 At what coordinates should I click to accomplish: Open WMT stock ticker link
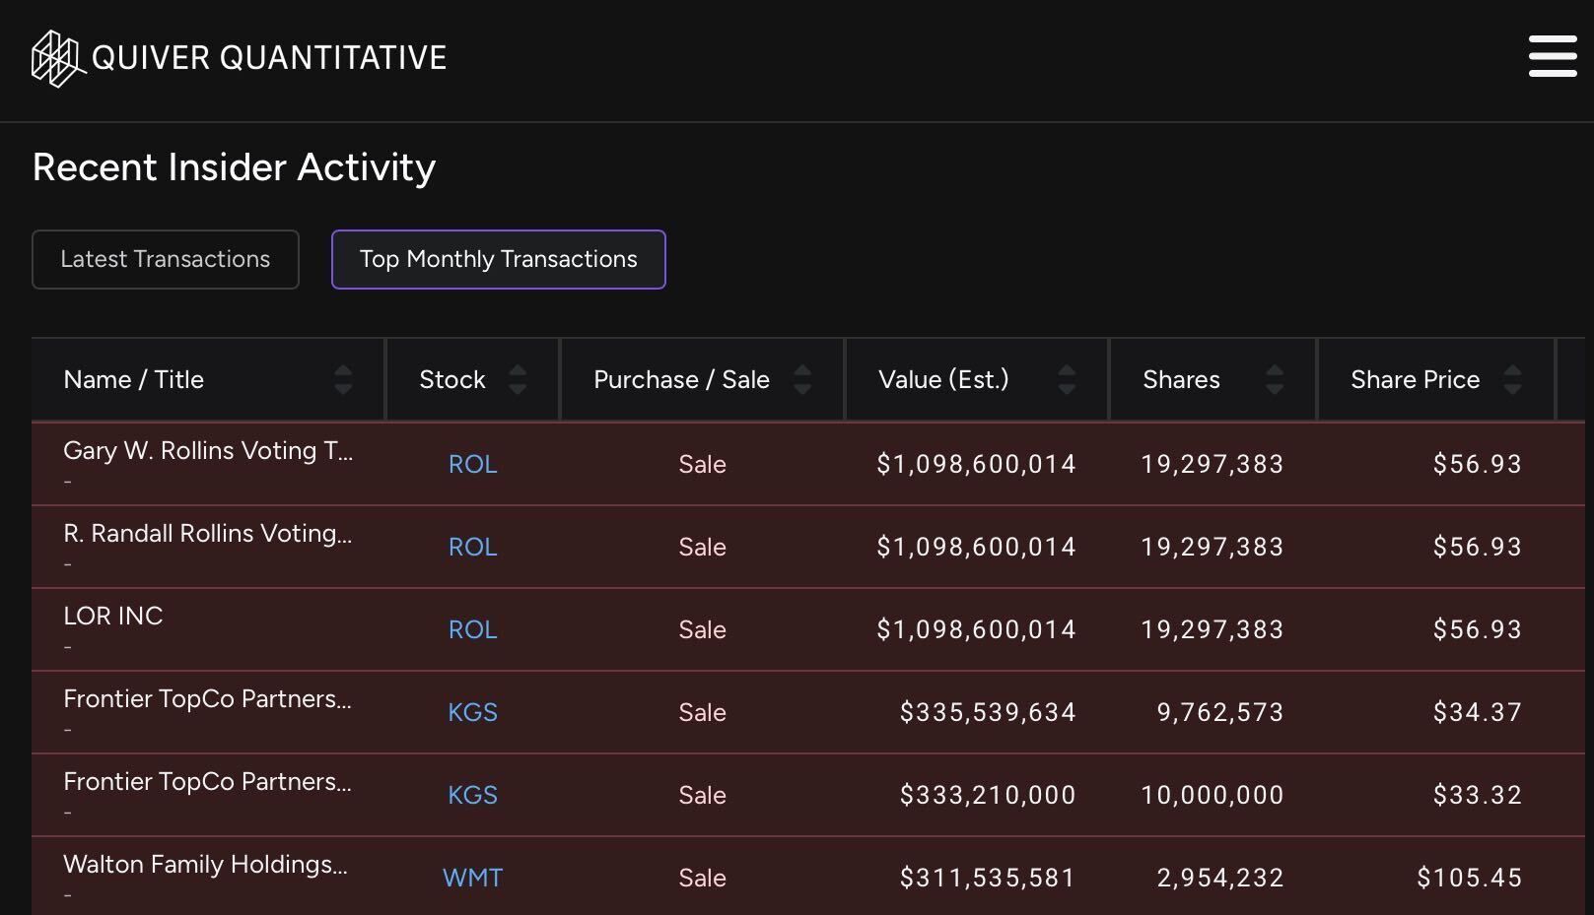pyautogui.click(x=472, y=879)
